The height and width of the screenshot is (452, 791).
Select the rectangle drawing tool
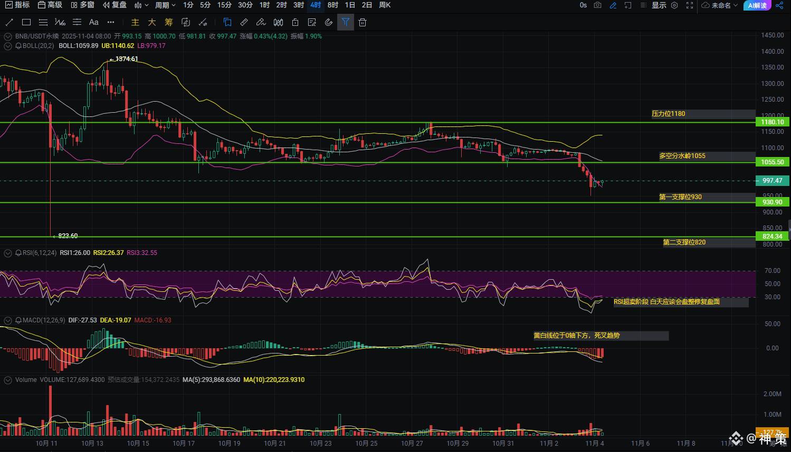(26, 22)
